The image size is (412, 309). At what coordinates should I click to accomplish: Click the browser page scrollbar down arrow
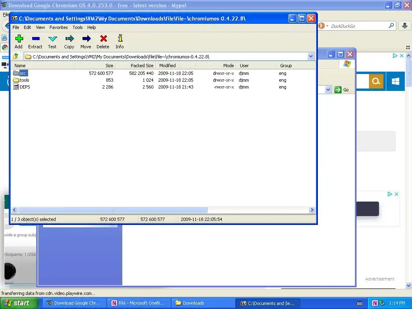409,285
